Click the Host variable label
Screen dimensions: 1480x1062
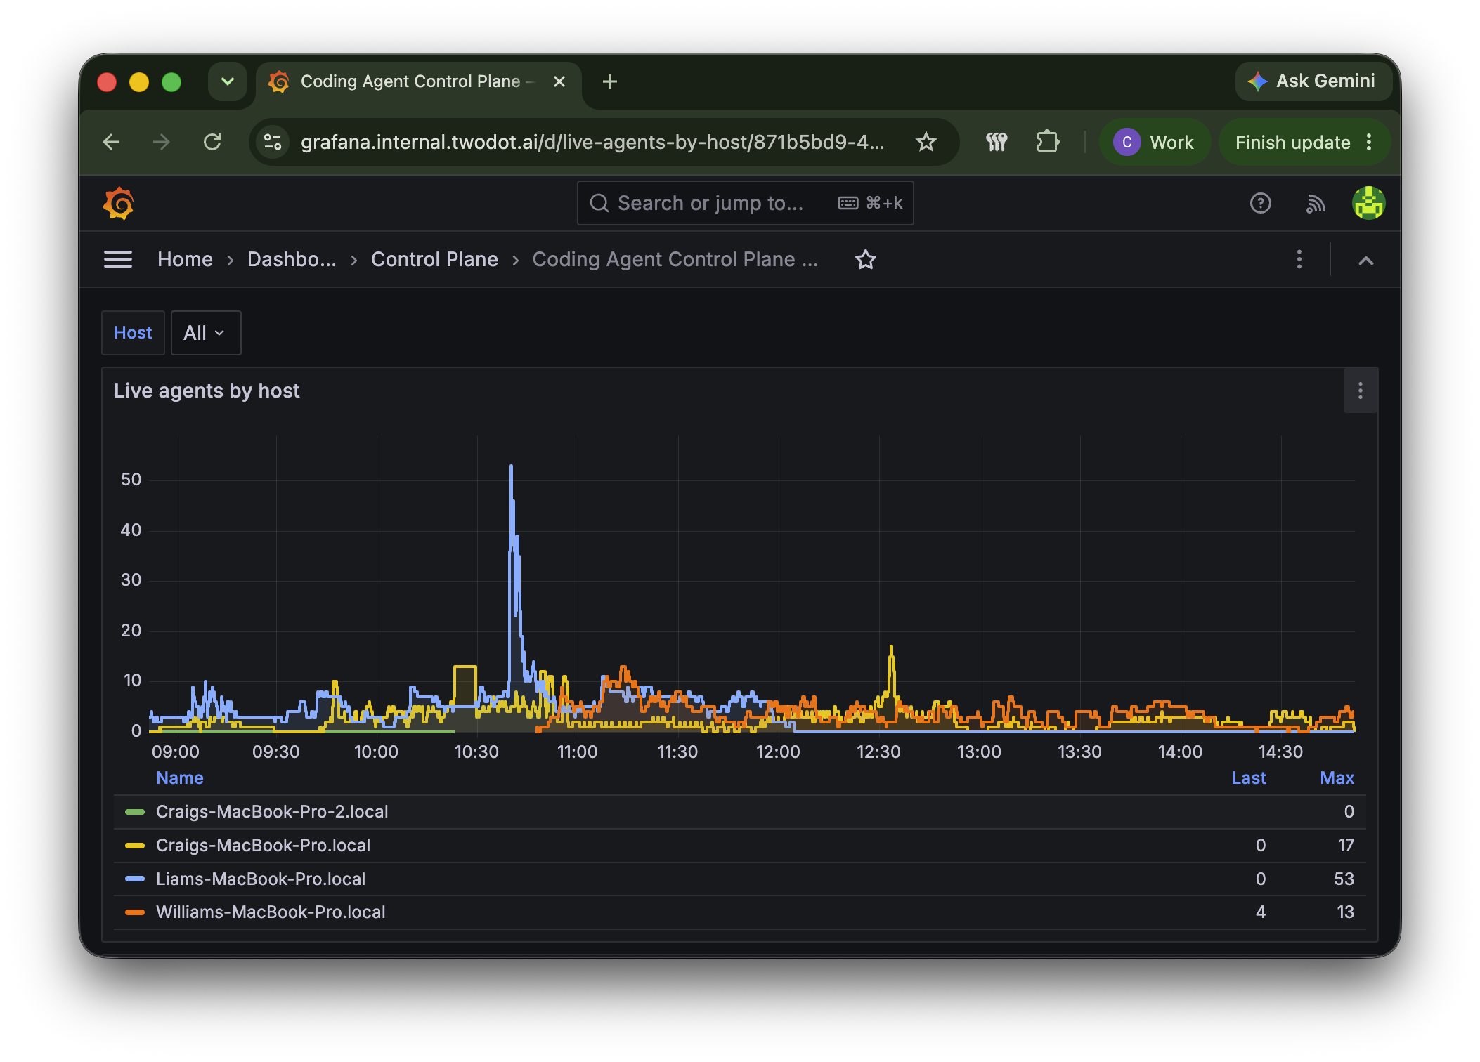tap(133, 333)
